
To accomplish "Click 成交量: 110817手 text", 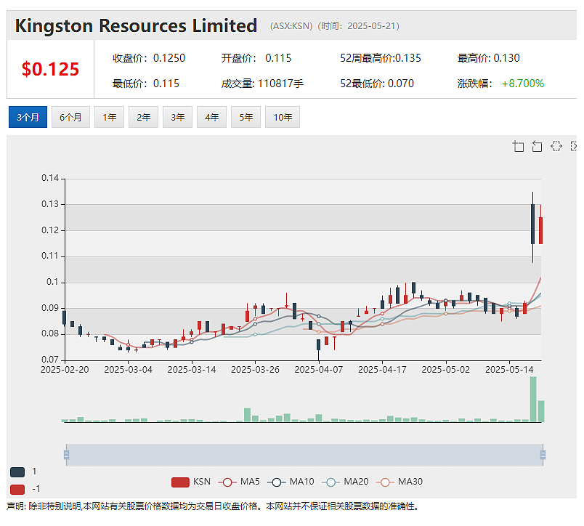I will [262, 84].
